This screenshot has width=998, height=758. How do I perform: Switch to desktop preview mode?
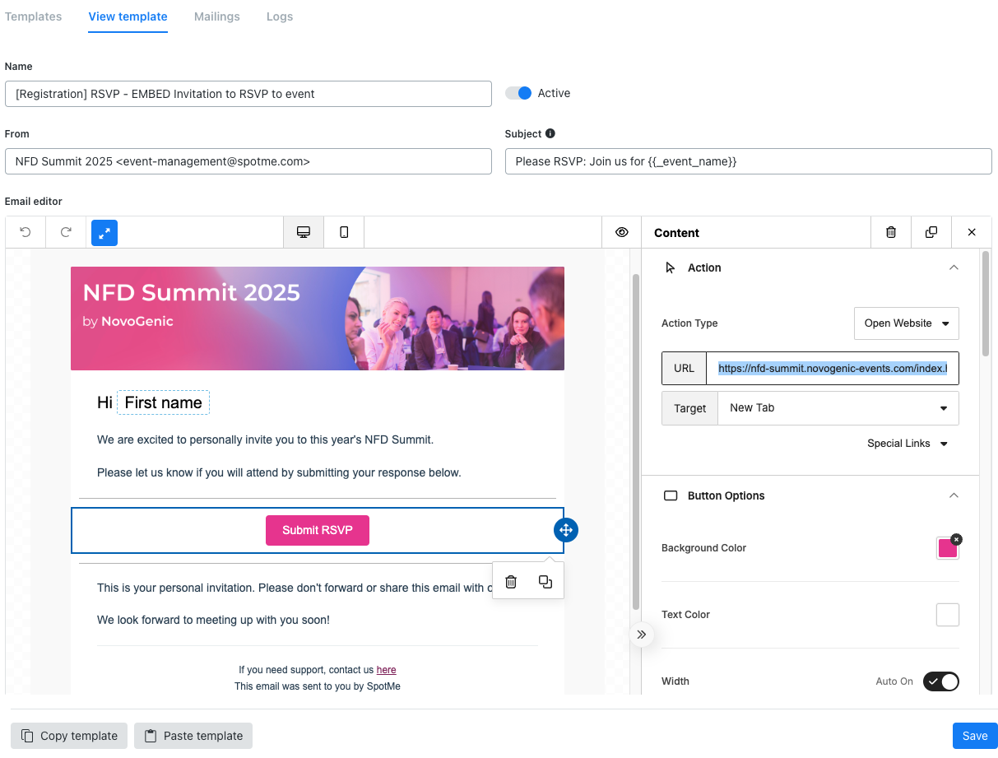click(x=304, y=233)
